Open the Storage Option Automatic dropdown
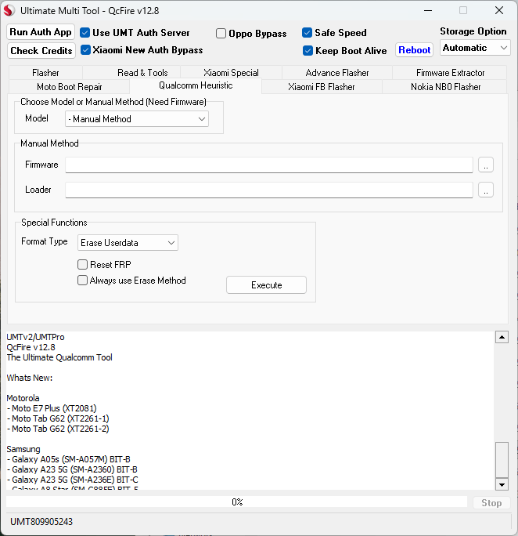518x536 pixels. (x=475, y=48)
